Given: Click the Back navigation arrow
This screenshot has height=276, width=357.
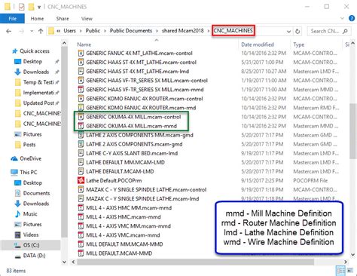Looking at the screenshot, I should (9, 31).
